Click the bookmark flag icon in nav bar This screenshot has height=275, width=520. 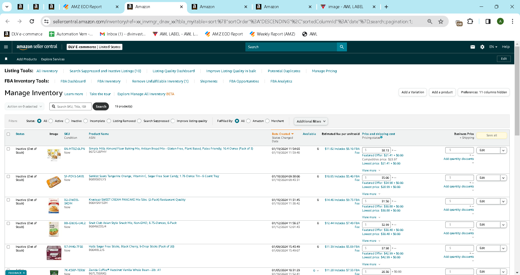click(x=6, y=59)
